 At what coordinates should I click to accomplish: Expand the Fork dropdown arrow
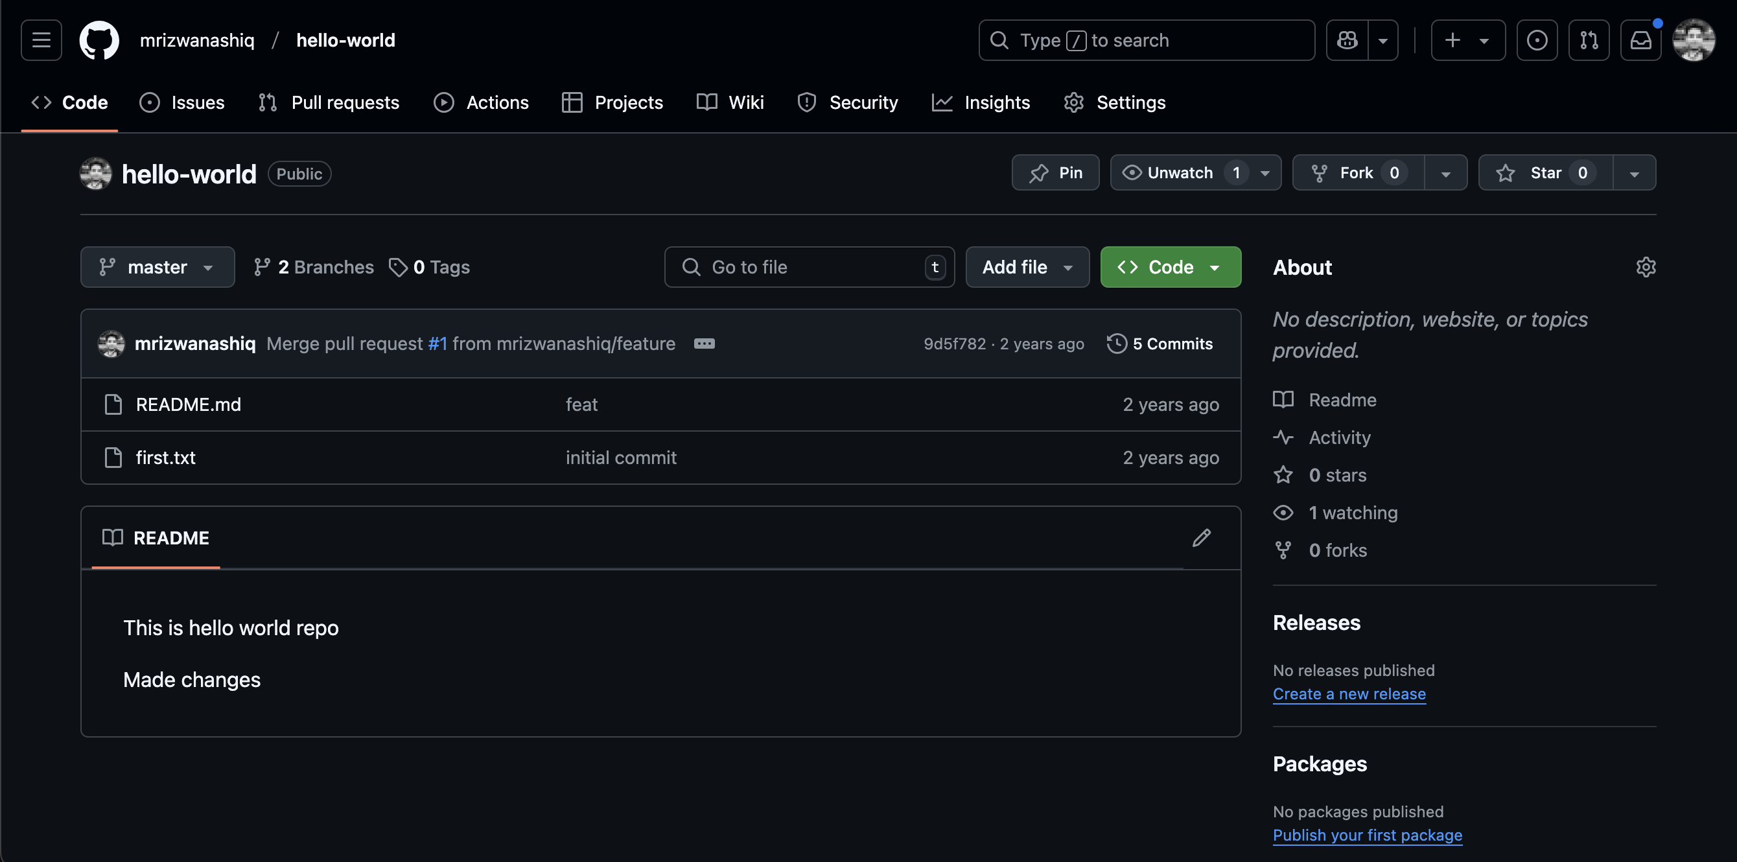coord(1446,172)
